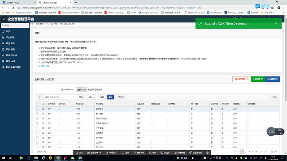Screen dimensions: 287x161
Task: Jump to last page with pagination arrow
Action: (265, 152)
